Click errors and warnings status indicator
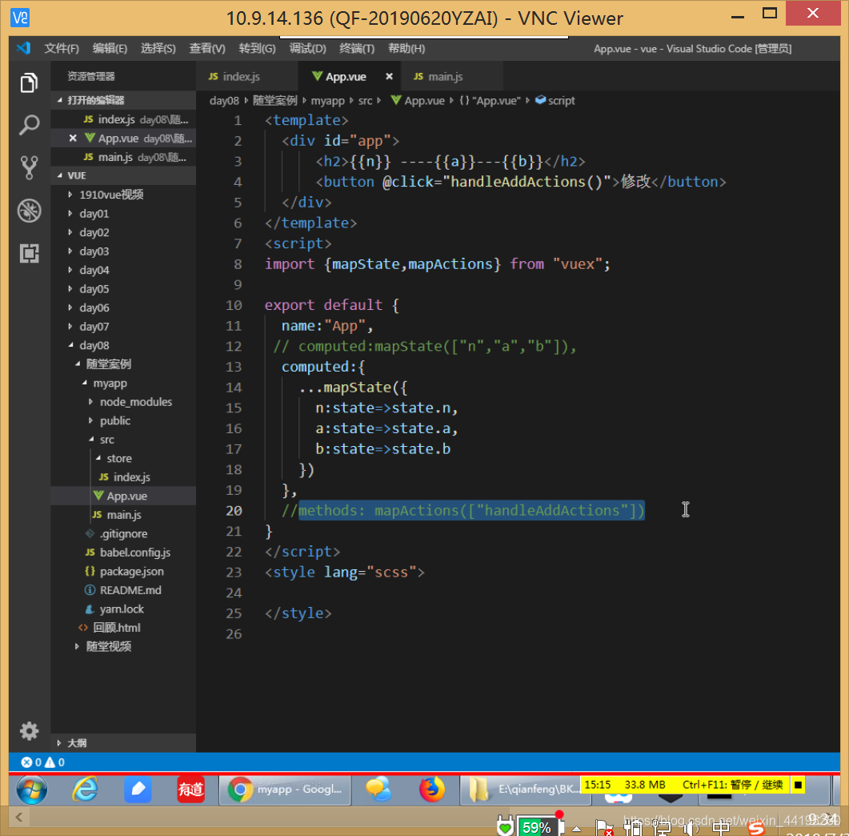This screenshot has height=836, width=849. pos(42,762)
